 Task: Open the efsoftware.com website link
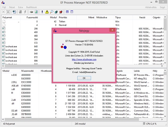[84, 60]
